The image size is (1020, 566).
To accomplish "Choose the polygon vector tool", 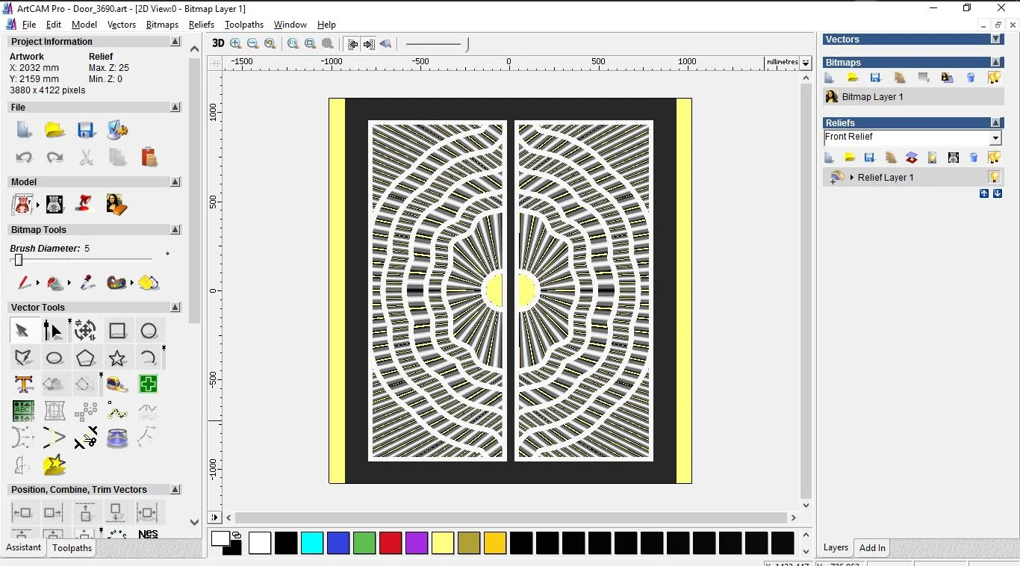I will [86, 358].
